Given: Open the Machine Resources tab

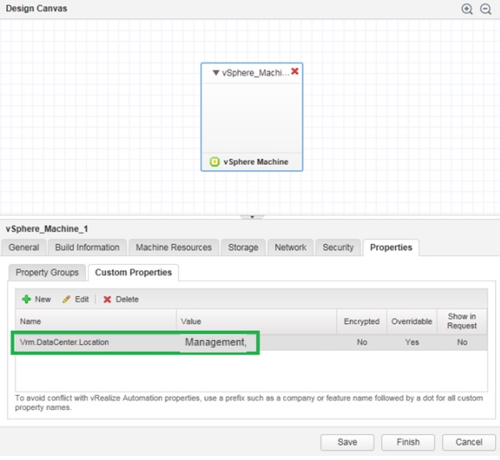Looking at the screenshot, I should [x=174, y=247].
